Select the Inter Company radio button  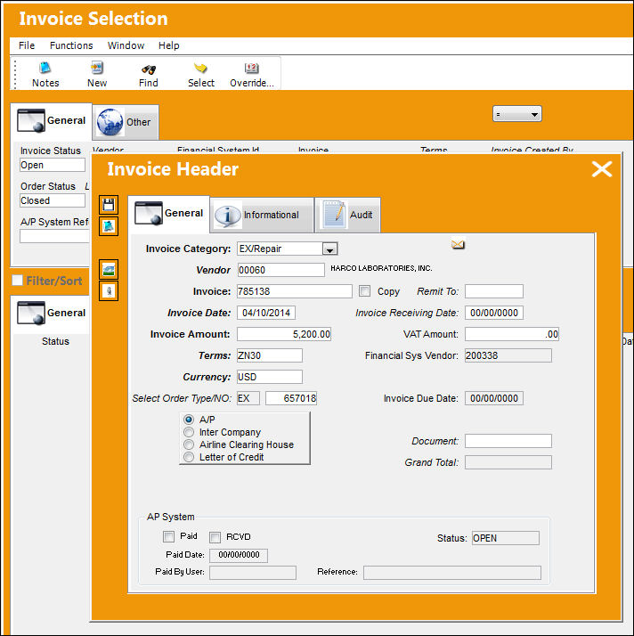[x=189, y=432]
